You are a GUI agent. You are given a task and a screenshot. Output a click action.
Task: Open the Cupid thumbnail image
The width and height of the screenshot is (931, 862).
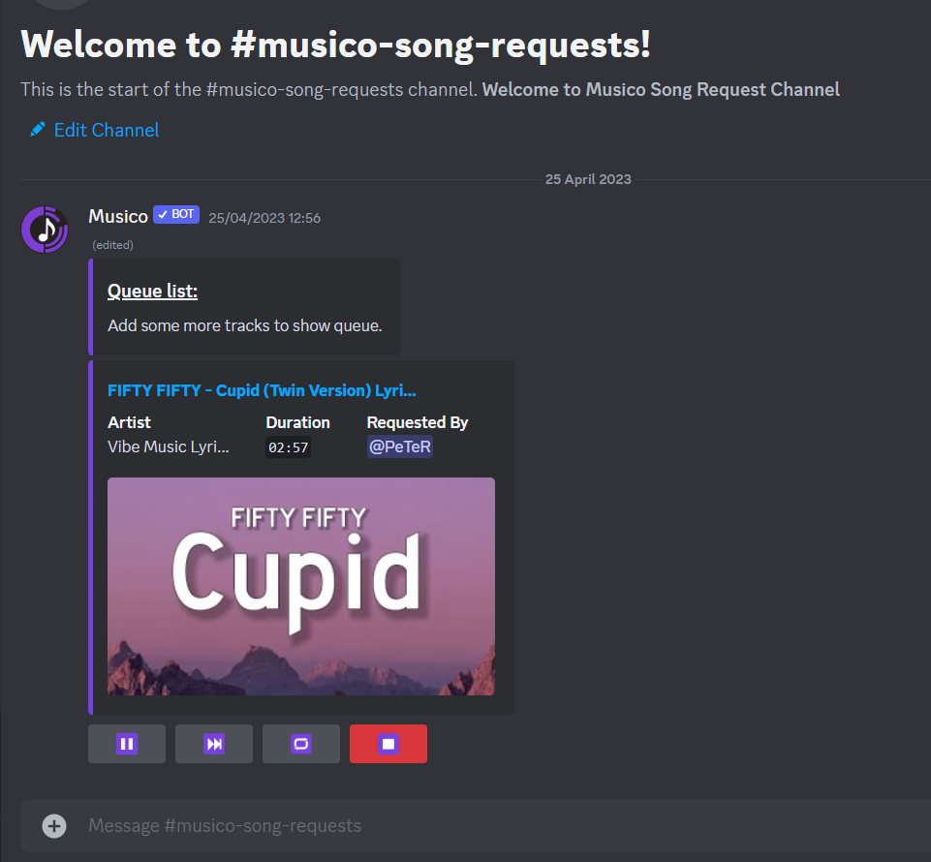coord(301,586)
